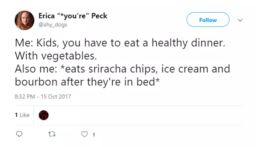The width and height of the screenshot is (256, 147).
Task: Retweet using the arrows icon
Action: point(52,134)
